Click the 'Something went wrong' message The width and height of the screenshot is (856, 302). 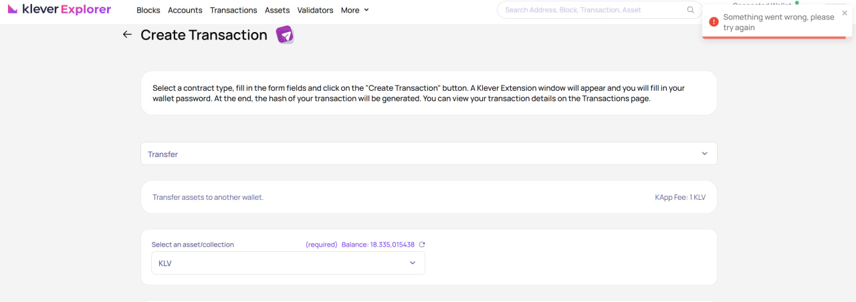point(779,22)
